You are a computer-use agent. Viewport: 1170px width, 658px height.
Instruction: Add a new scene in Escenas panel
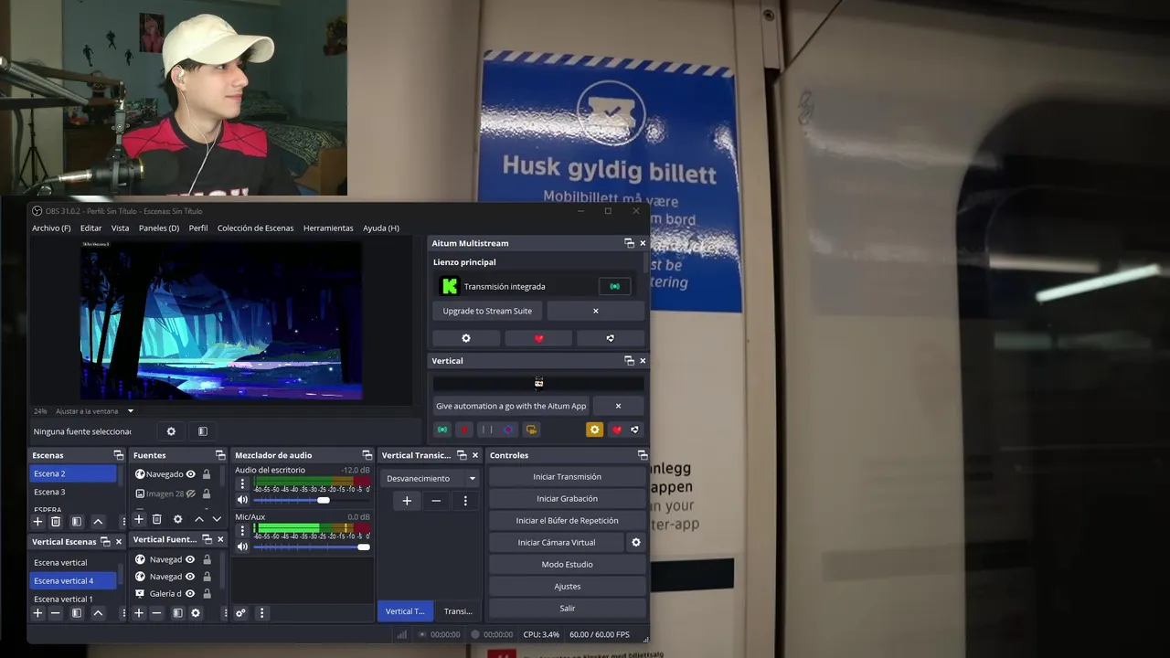37,521
